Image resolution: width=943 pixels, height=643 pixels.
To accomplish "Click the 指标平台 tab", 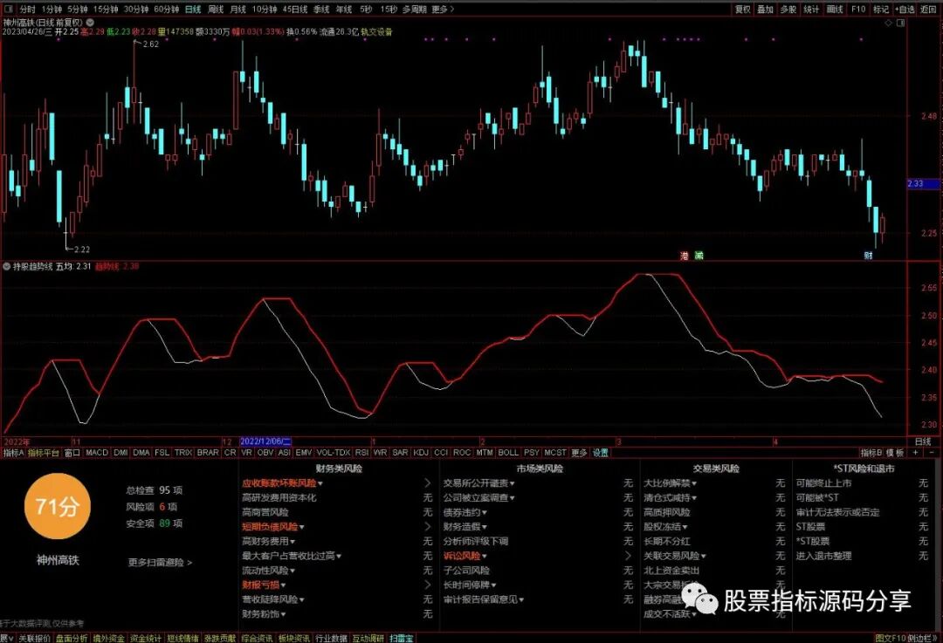I will 44,453.
